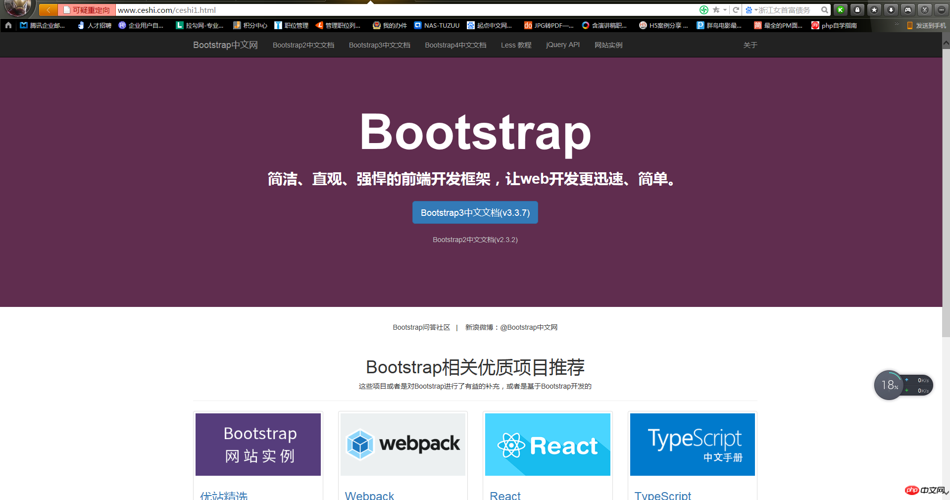Image resolution: width=950 pixels, height=500 pixels.
Task: Click the user avatar at the browser top-left
Action: point(17,7)
